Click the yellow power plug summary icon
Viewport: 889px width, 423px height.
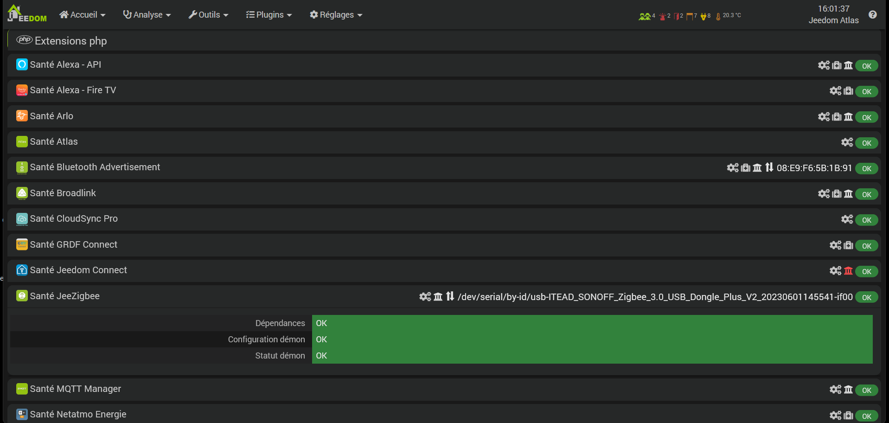[704, 16]
